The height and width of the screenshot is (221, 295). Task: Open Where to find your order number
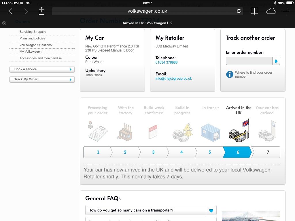click(x=254, y=75)
